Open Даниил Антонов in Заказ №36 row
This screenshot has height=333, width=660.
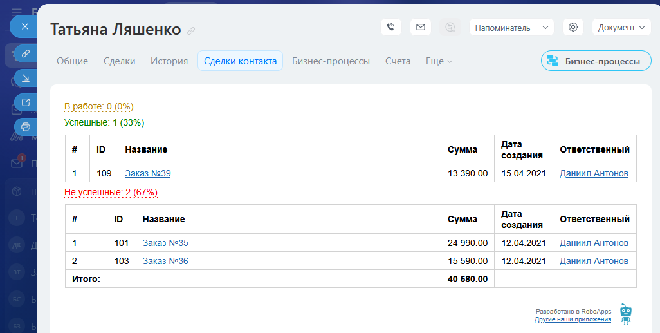tap(594, 262)
